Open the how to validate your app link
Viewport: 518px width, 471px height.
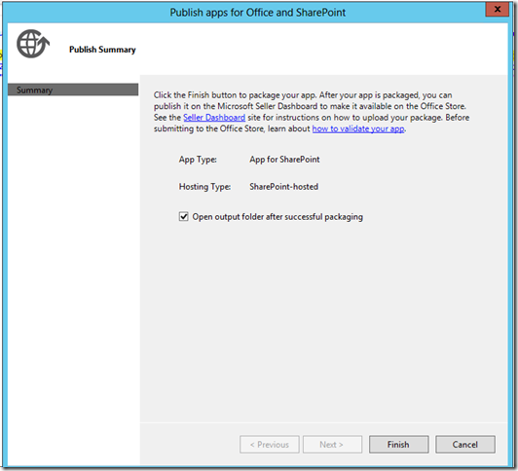pyautogui.click(x=358, y=128)
